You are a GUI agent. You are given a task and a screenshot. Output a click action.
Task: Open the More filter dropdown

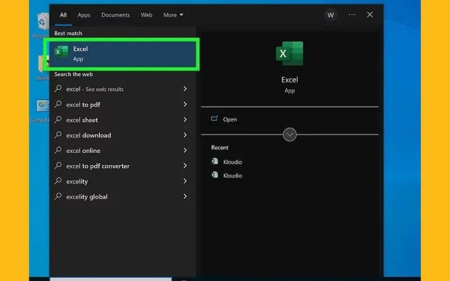173,15
